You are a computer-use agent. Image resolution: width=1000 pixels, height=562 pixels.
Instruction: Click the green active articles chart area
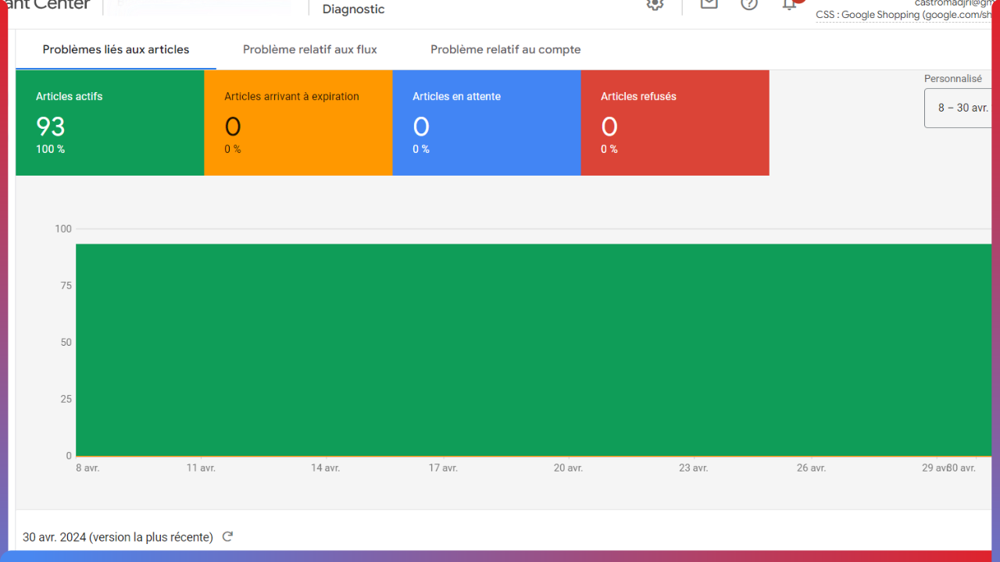pos(531,350)
